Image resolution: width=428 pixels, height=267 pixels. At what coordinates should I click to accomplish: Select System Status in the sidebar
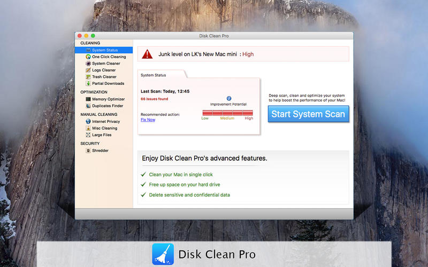[x=104, y=50]
